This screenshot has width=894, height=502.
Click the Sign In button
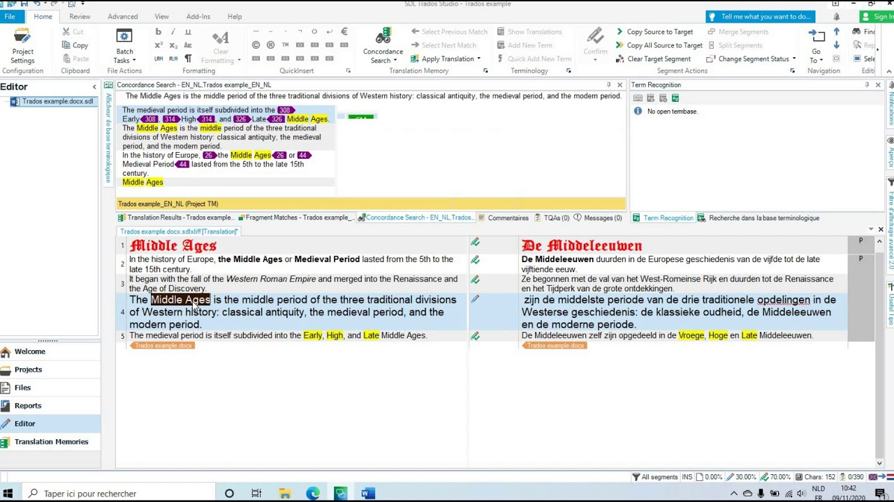click(x=877, y=17)
